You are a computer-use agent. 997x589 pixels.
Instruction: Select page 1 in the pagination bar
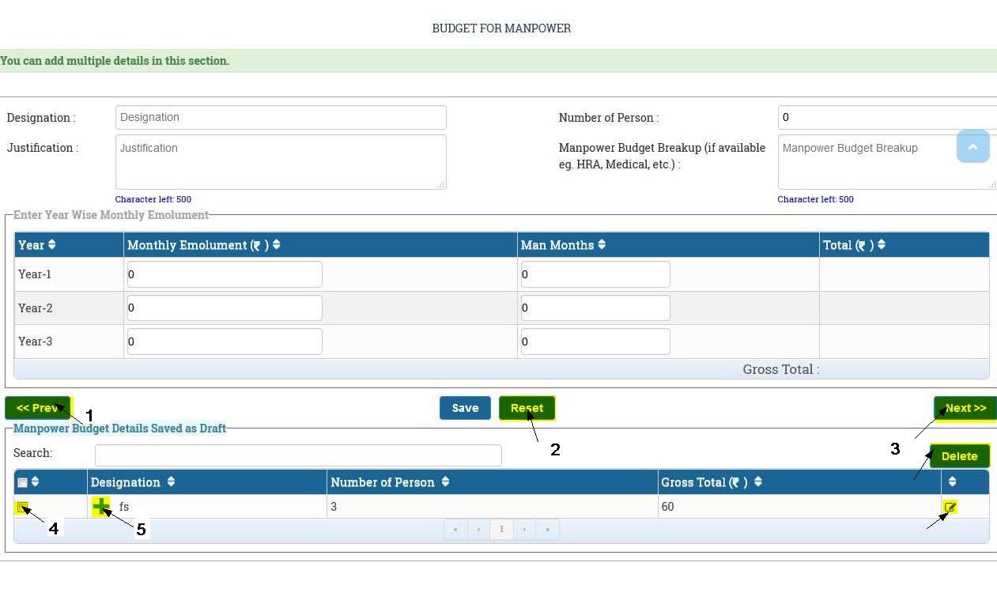(x=501, y=529)
